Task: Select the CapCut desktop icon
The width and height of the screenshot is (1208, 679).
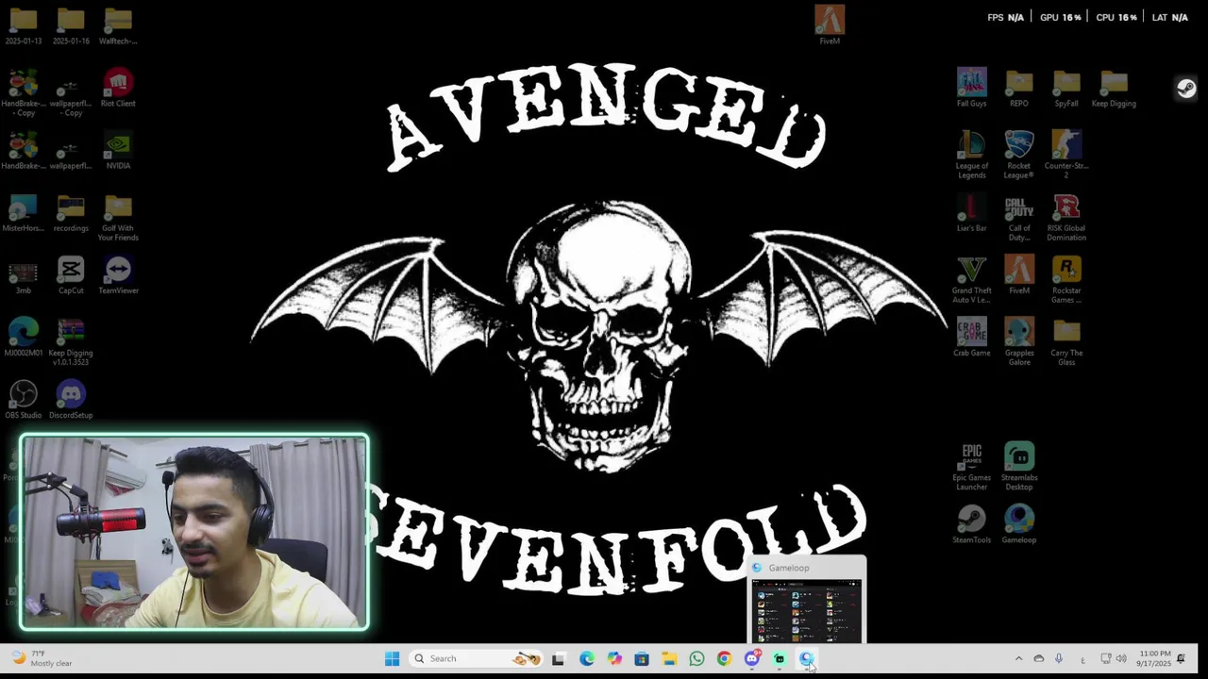Action: (x=71, y=274)
